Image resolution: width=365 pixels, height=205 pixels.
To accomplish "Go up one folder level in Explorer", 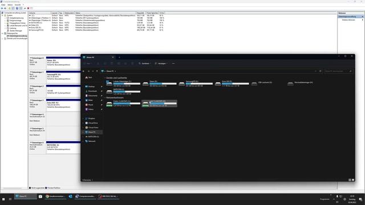I will coord(97,71).
